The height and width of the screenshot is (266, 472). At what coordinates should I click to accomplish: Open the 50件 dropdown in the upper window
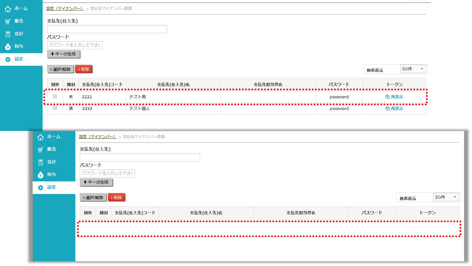coord(413,69)
